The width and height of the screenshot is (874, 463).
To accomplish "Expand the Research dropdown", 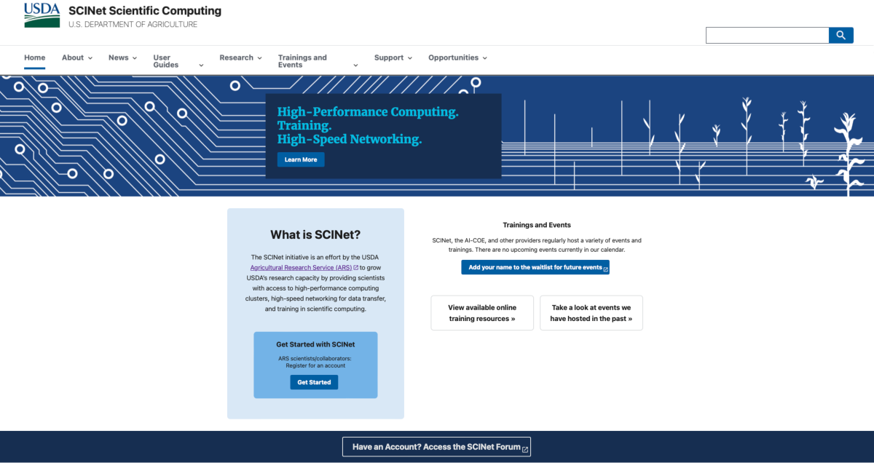I will pos(240,58).
